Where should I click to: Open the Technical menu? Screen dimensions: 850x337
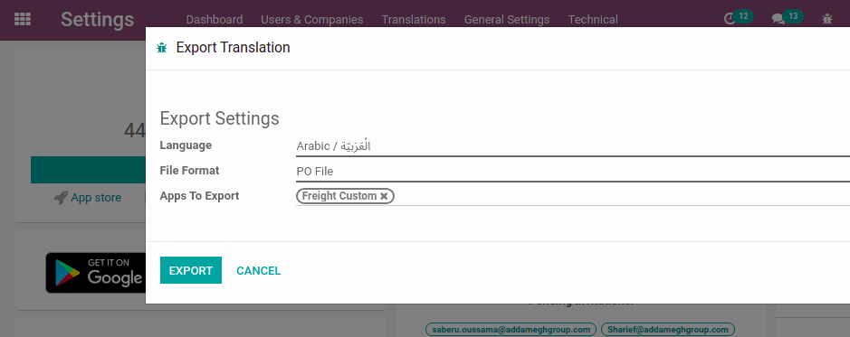click(x=593, y=20)
